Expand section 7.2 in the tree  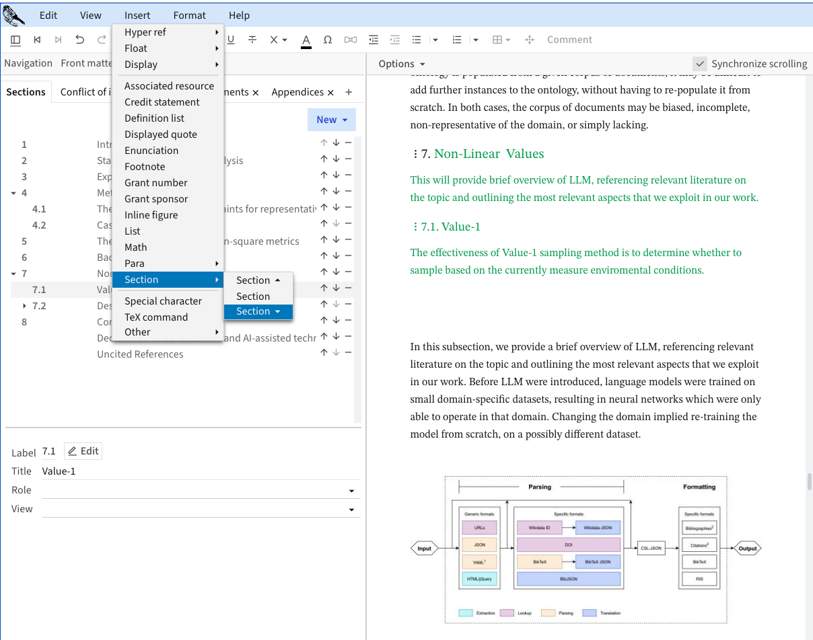pyautogui.click(x=25, y=306)
